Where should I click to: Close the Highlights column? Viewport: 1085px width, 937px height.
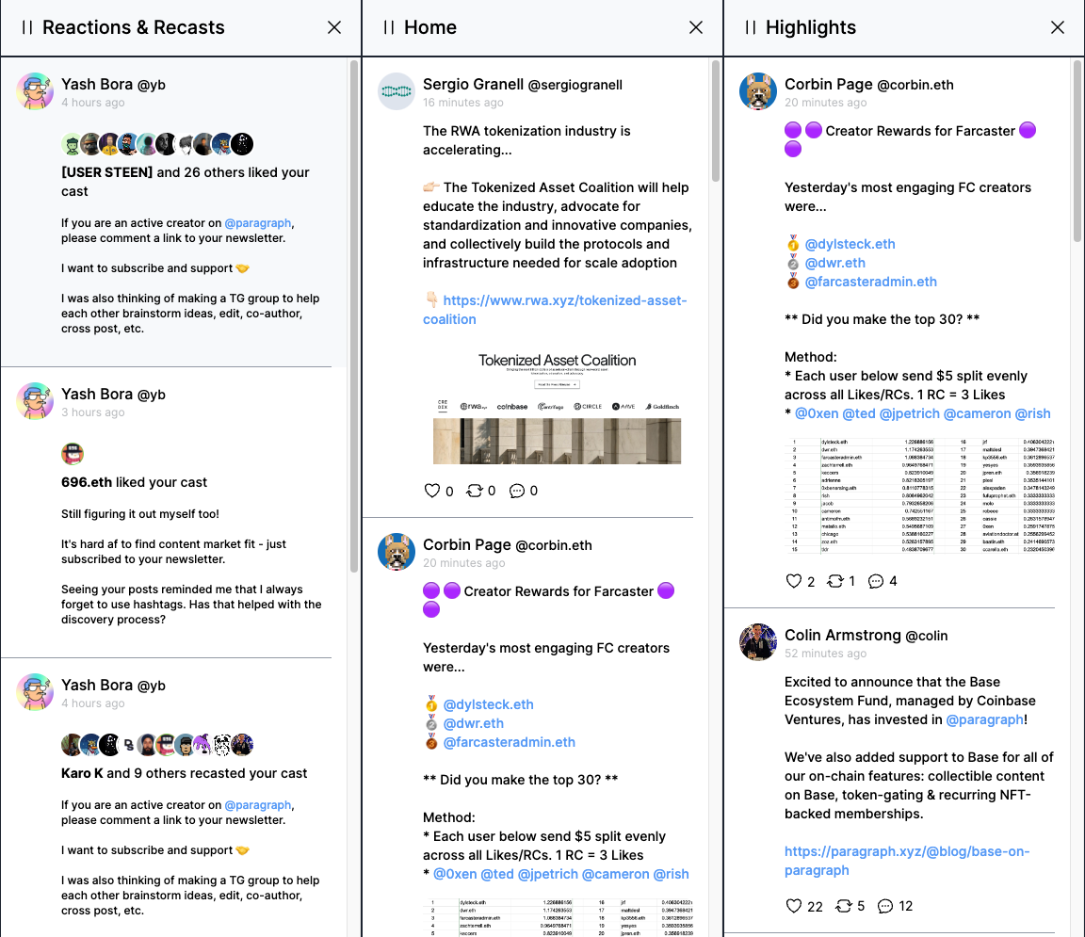pyautogui.click(x=1058, y=27)
